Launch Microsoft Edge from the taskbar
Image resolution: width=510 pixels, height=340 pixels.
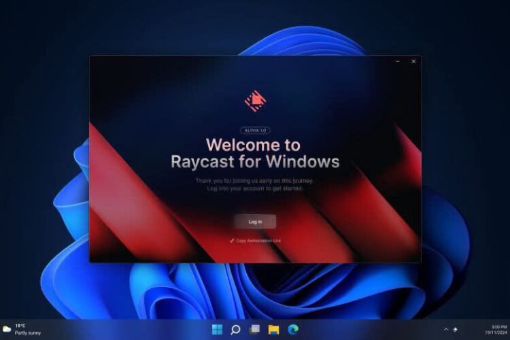point(292,330)
